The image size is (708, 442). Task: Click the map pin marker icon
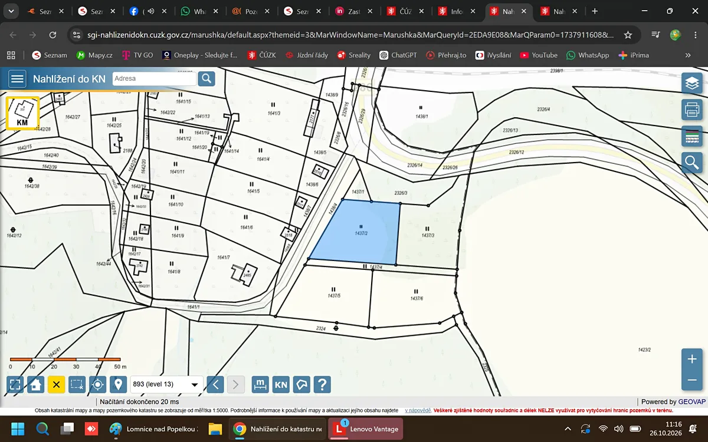119,385
